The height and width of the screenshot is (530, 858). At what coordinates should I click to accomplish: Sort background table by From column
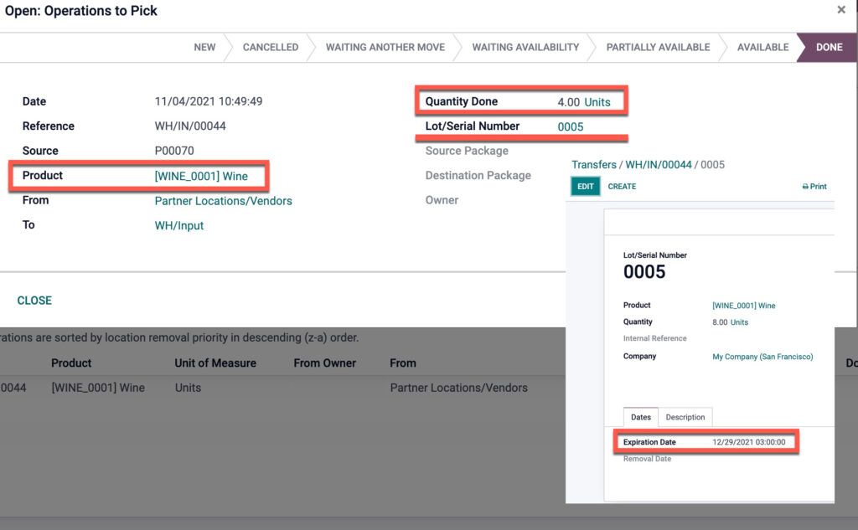tap(403, 363)
